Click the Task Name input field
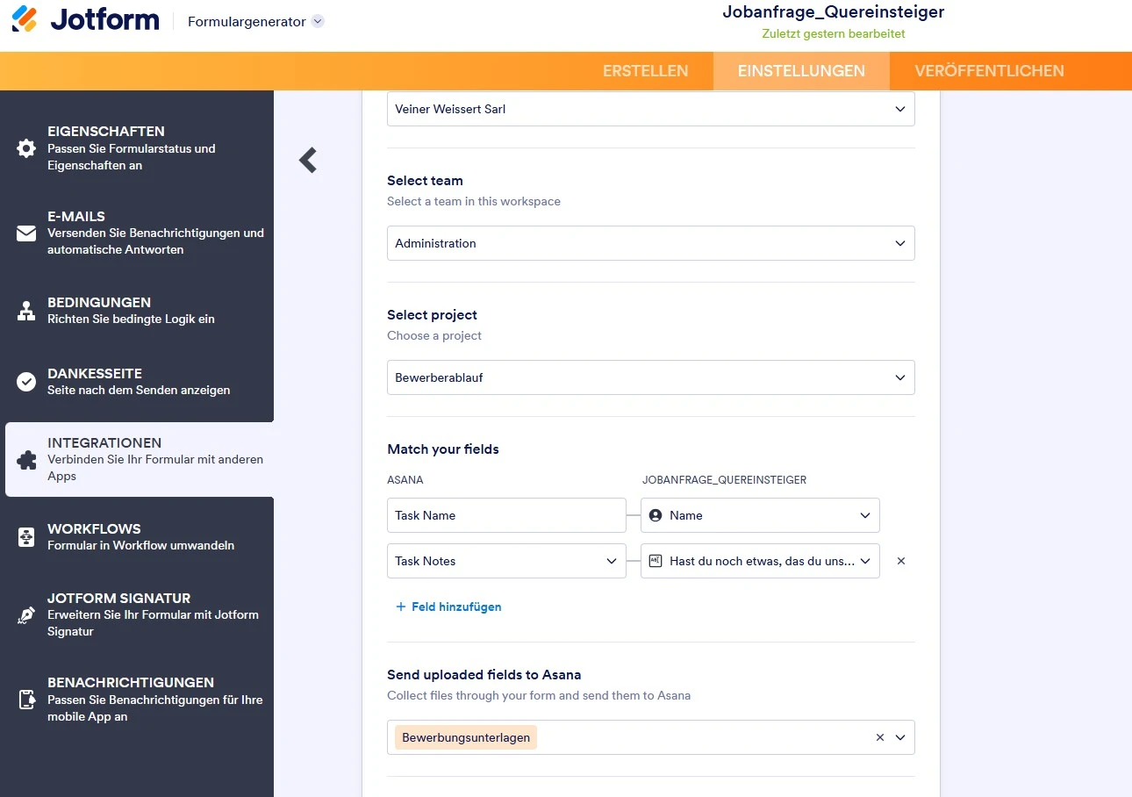1132x797 pixels. click(x=506, y=515)
